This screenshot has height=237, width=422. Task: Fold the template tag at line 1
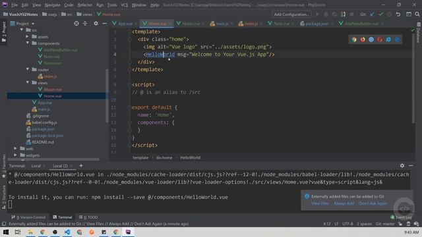129,32
